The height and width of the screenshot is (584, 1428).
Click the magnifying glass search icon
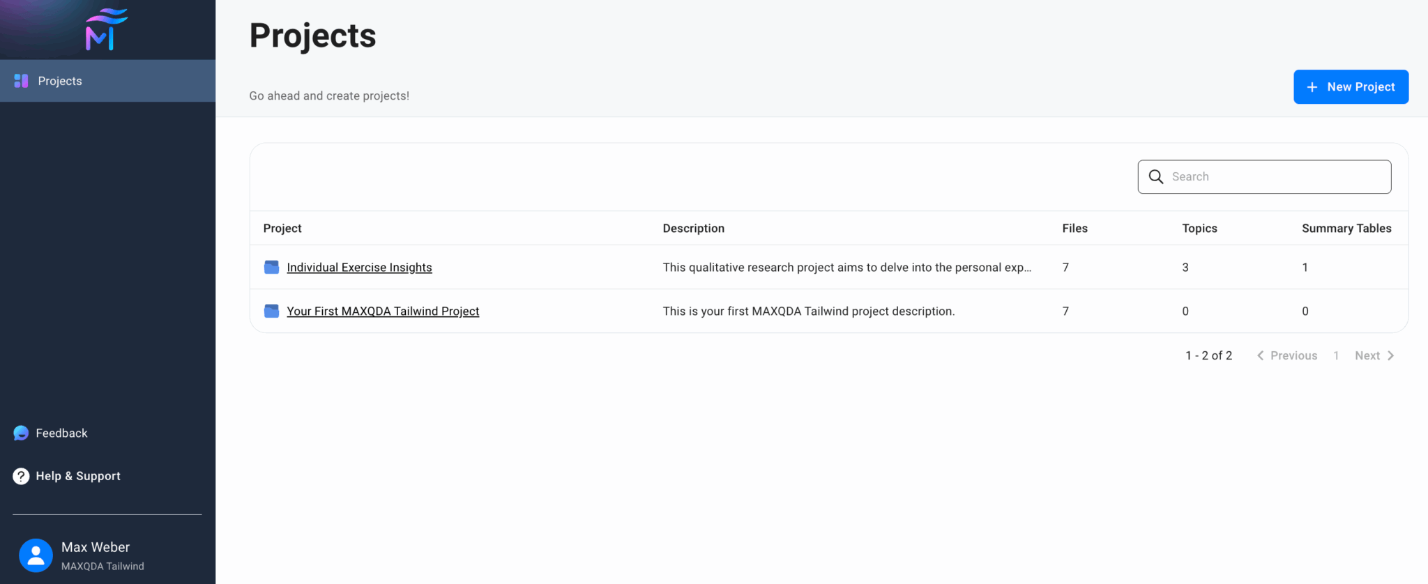(x=1155, y=177)
